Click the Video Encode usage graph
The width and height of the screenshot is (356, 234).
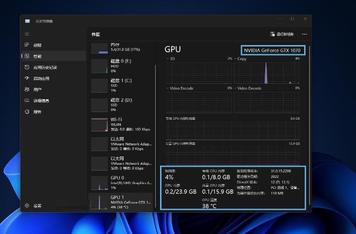(199, 102)
